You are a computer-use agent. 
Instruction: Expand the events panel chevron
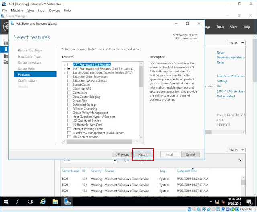[240, 160]
